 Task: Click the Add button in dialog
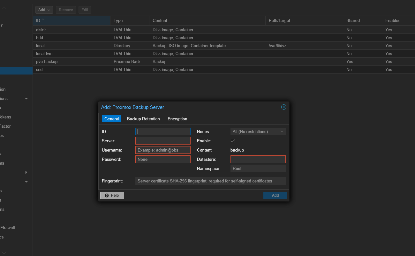pyautogui.click(x=275, y=196)
